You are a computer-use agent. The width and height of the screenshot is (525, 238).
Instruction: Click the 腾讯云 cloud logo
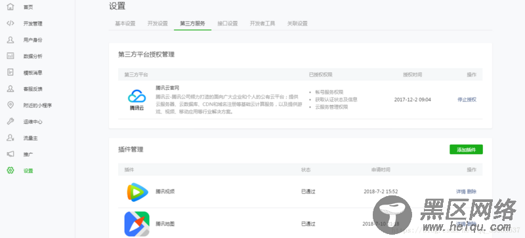coord(137,100)
